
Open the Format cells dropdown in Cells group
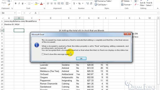(126, 4)
